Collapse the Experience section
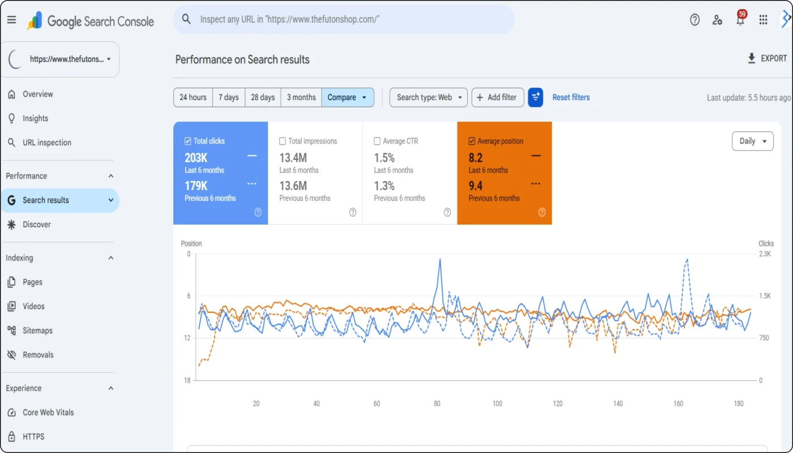The image size is (793, 453). tap(111, 389)
